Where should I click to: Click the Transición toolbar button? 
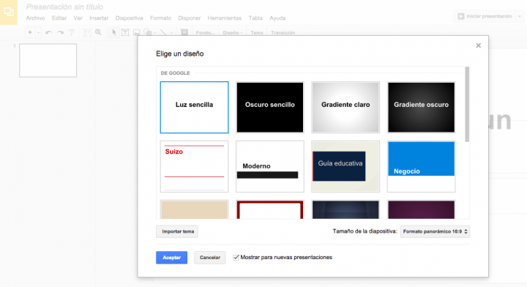pos(283,33)
